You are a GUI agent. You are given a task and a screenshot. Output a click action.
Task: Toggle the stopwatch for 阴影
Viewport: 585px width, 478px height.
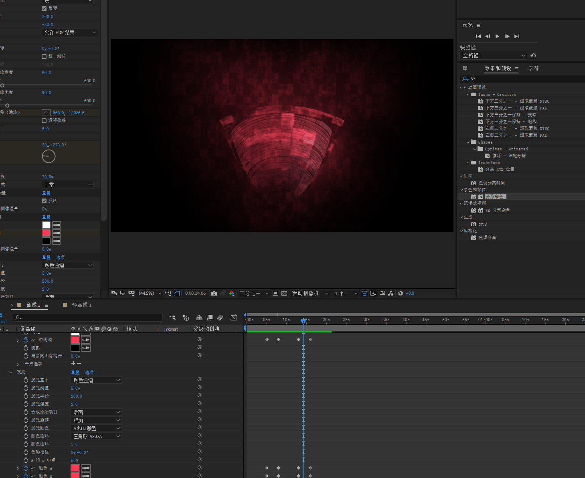(x=26, y=348)
